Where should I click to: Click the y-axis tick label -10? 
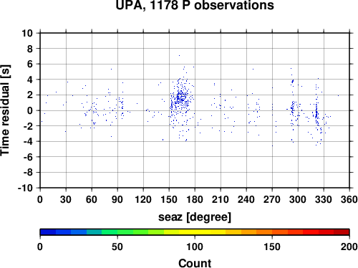tap(25, 188)
